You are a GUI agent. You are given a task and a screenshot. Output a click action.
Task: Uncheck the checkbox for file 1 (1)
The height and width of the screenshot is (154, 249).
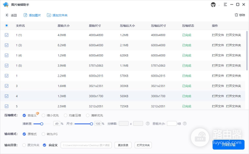pyautogui.click(x=7, y=35)
